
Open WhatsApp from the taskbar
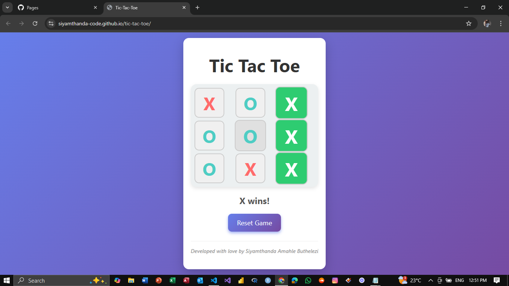tap(308, 280)
